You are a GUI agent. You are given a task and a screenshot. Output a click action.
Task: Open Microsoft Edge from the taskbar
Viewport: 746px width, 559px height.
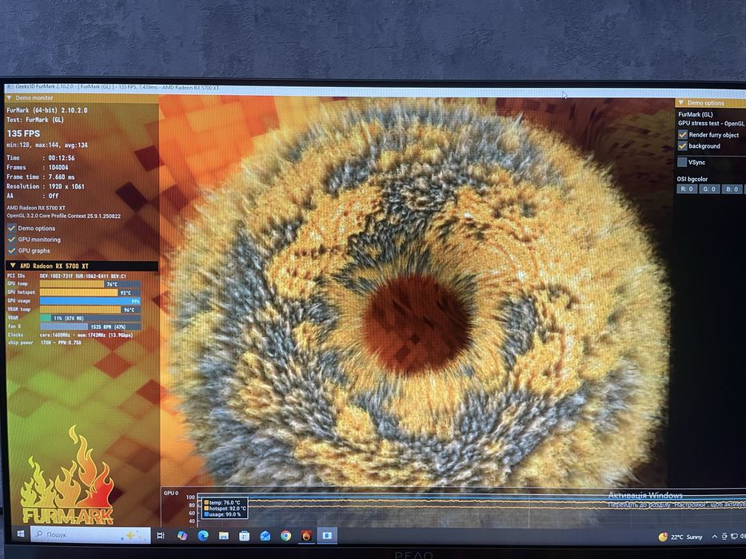tap(203, 536)
